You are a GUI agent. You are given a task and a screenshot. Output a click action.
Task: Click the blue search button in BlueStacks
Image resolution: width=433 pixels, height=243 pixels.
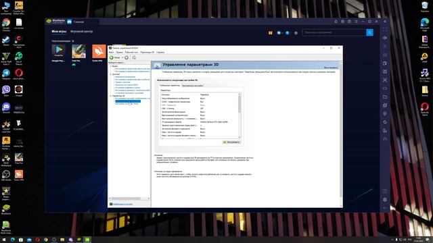pos(369,32)
